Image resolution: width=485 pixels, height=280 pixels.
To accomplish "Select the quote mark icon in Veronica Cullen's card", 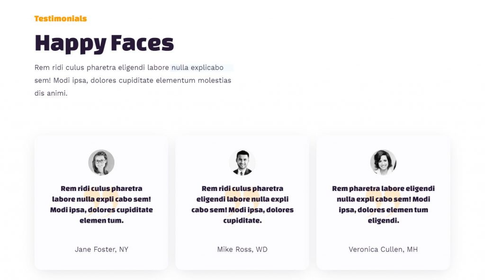I will pos(383,204).
